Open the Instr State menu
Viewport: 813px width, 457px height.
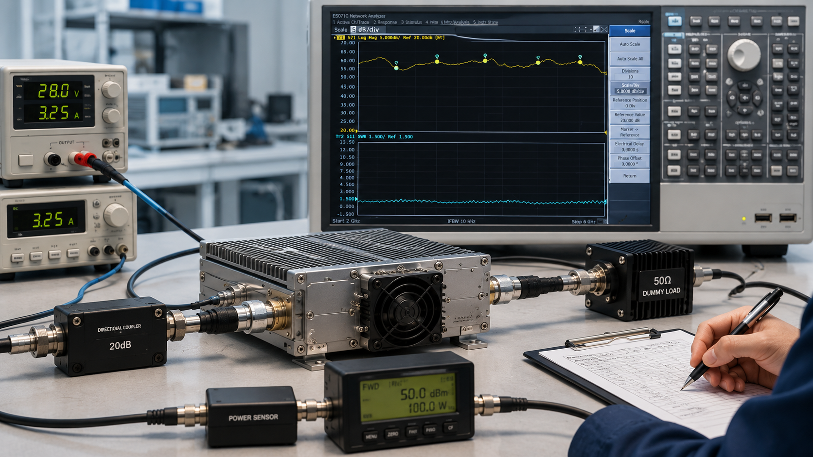[485, 22]
